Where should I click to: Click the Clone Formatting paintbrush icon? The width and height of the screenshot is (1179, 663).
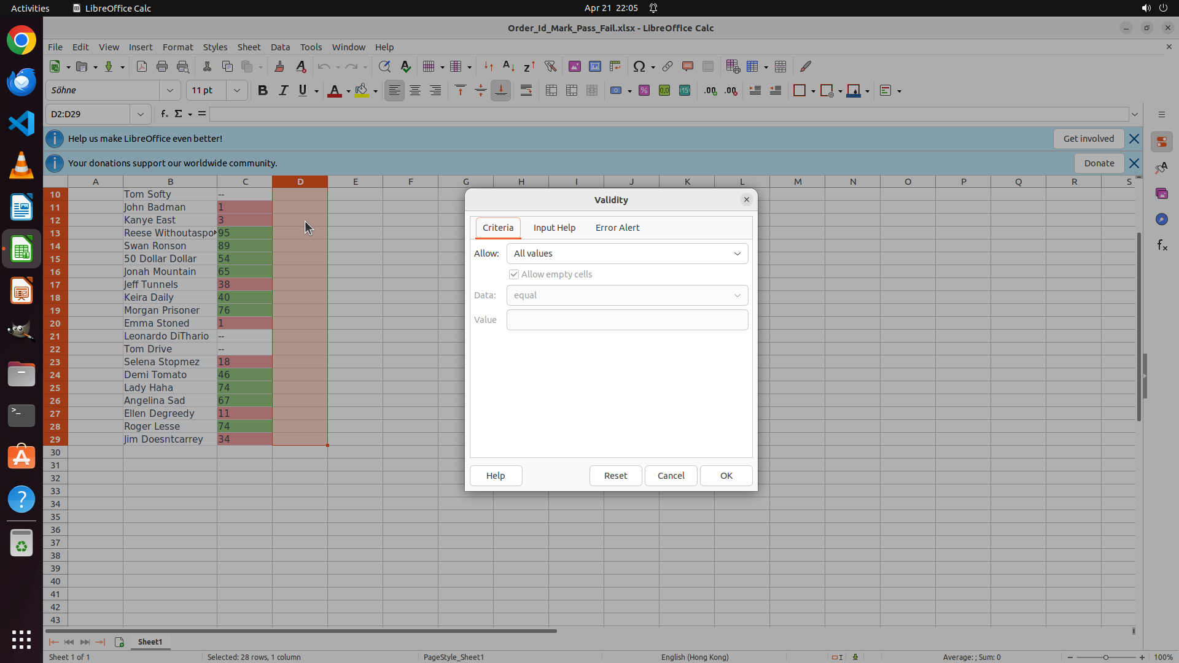tap(279, 66)
